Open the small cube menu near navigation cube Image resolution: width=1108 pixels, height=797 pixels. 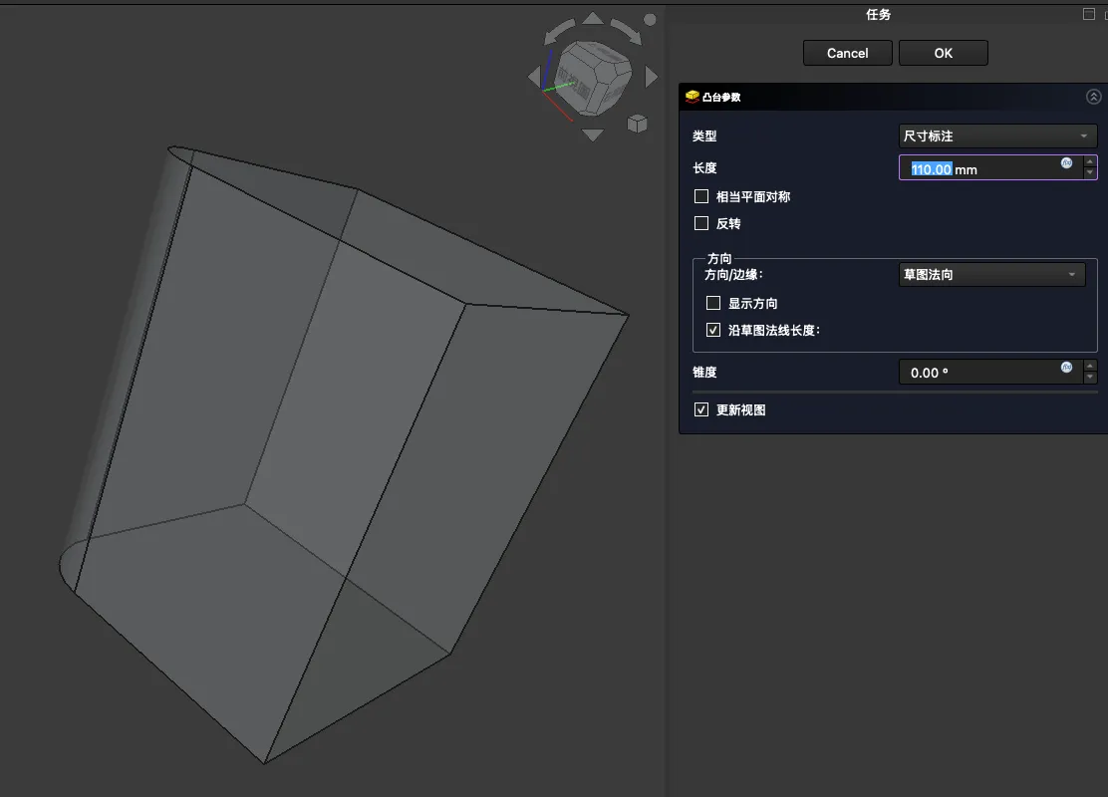tap(636, 124)
